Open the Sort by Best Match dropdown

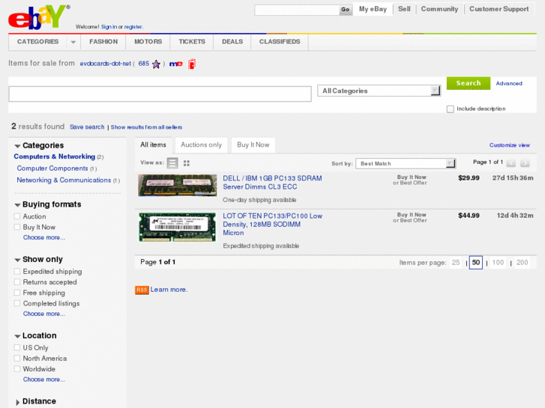(406, 163)
